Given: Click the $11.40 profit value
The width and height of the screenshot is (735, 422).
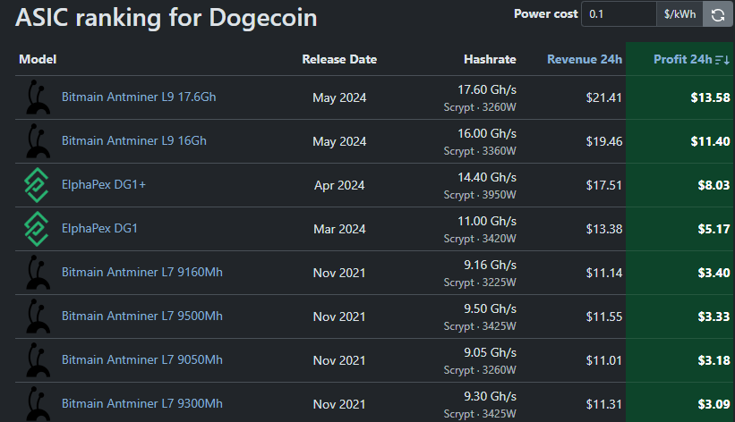Looking at the screenshot, I should [710, 141].
